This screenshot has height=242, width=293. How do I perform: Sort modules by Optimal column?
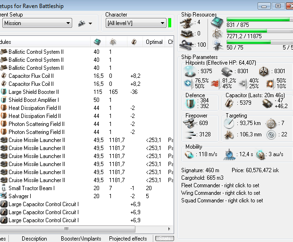tap(154, 42)
